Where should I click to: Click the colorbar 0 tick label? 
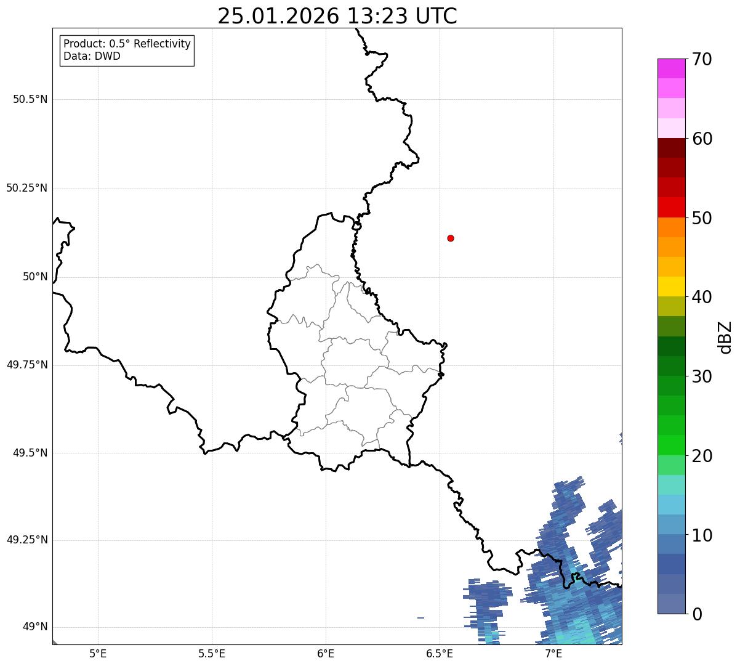tap(697, 614)
